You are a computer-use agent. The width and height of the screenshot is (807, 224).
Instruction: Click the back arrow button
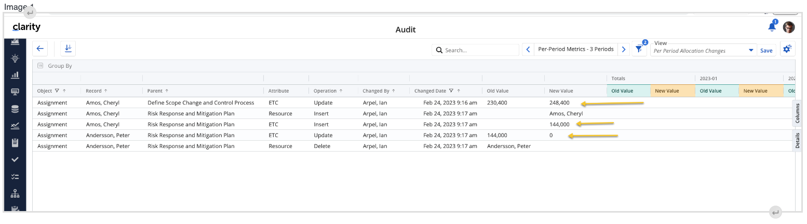coord(40,49)
